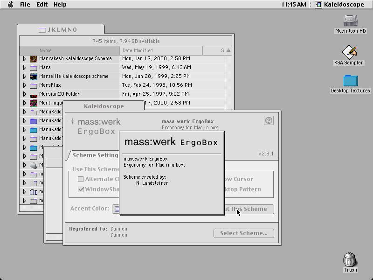Toggle the WindowShade checkbox

[81, 189]
